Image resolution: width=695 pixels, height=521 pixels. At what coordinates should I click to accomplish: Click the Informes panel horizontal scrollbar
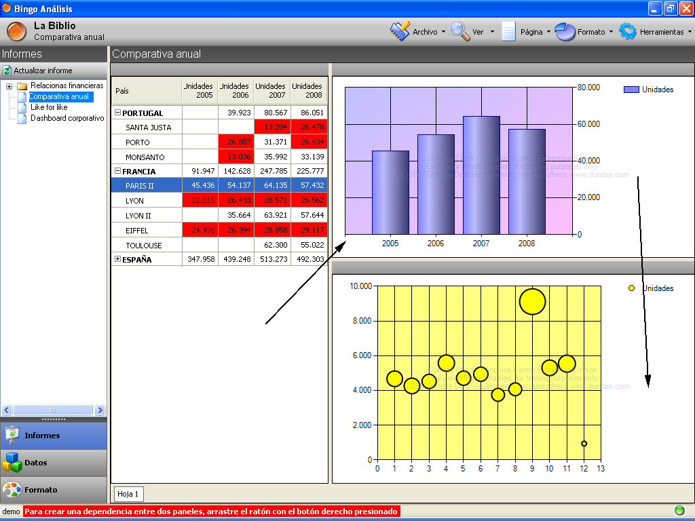[x=52, y=410]
